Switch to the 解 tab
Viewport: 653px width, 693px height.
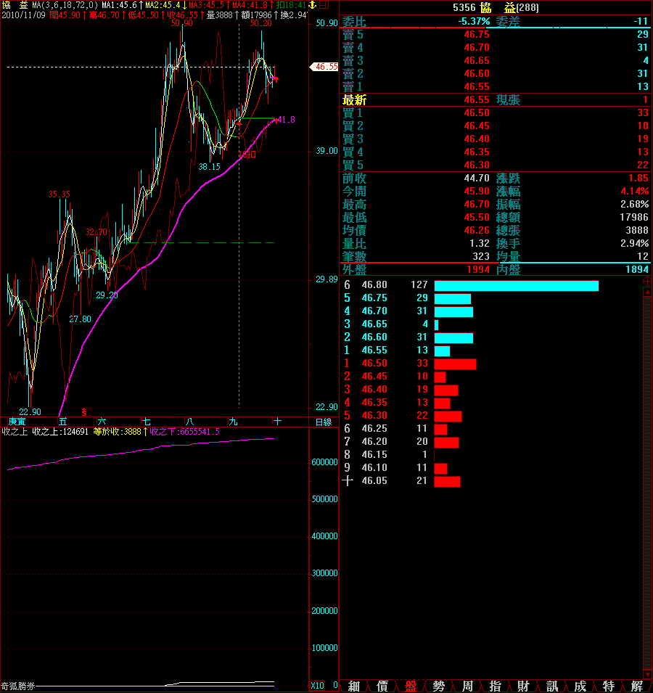click(x=637, y=686)
